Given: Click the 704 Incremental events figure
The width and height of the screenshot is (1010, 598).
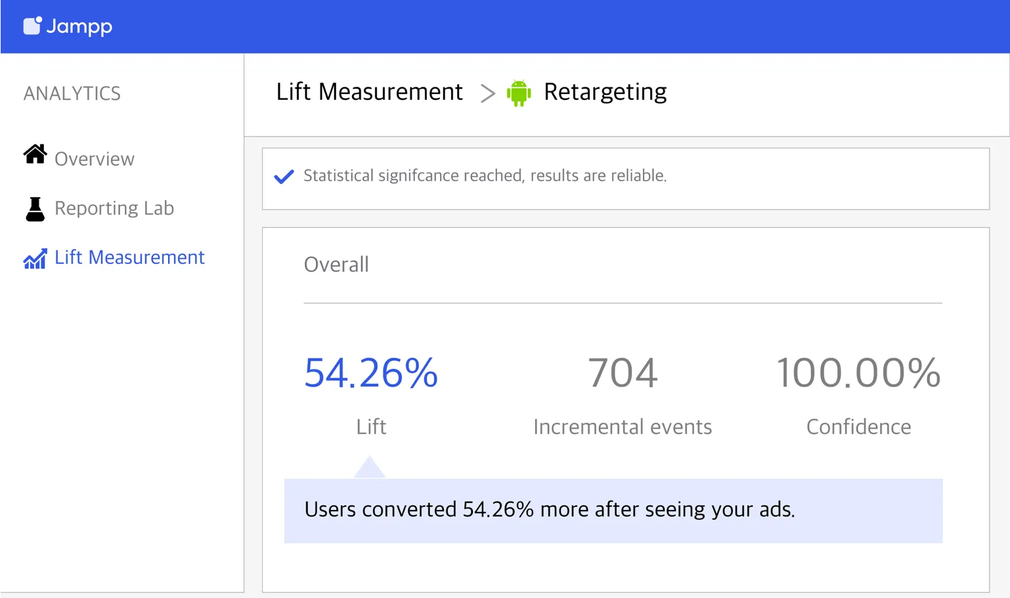Looking at the screenshot, I should [622, 373].
